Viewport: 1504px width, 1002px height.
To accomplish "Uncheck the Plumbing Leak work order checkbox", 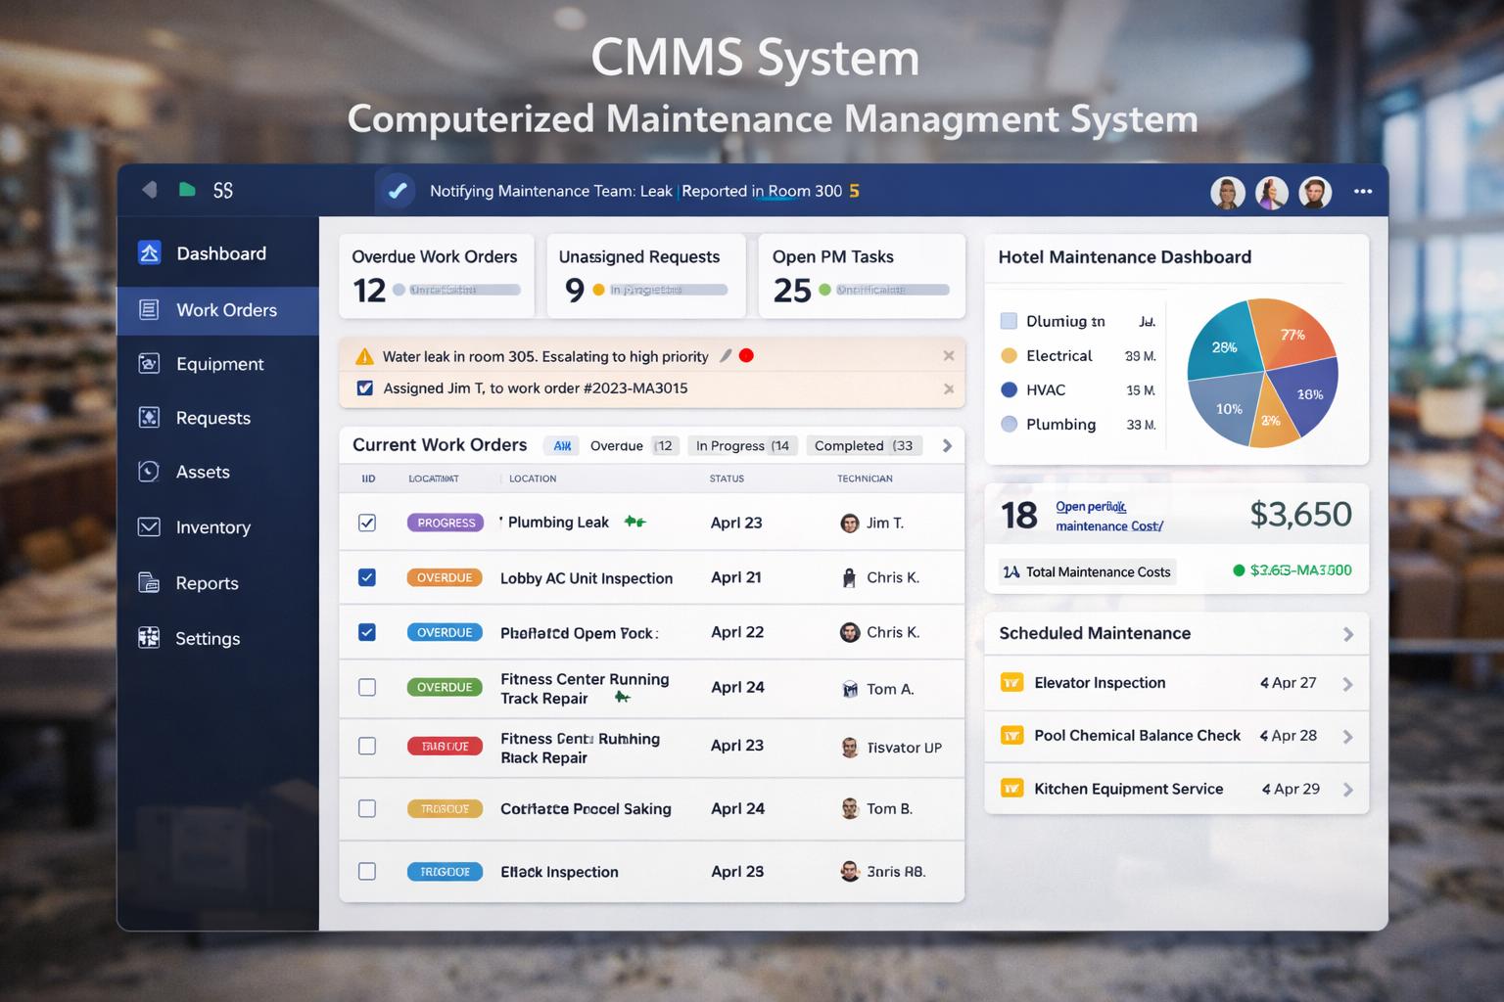I will pyautogui.click(x=367, y=523).
